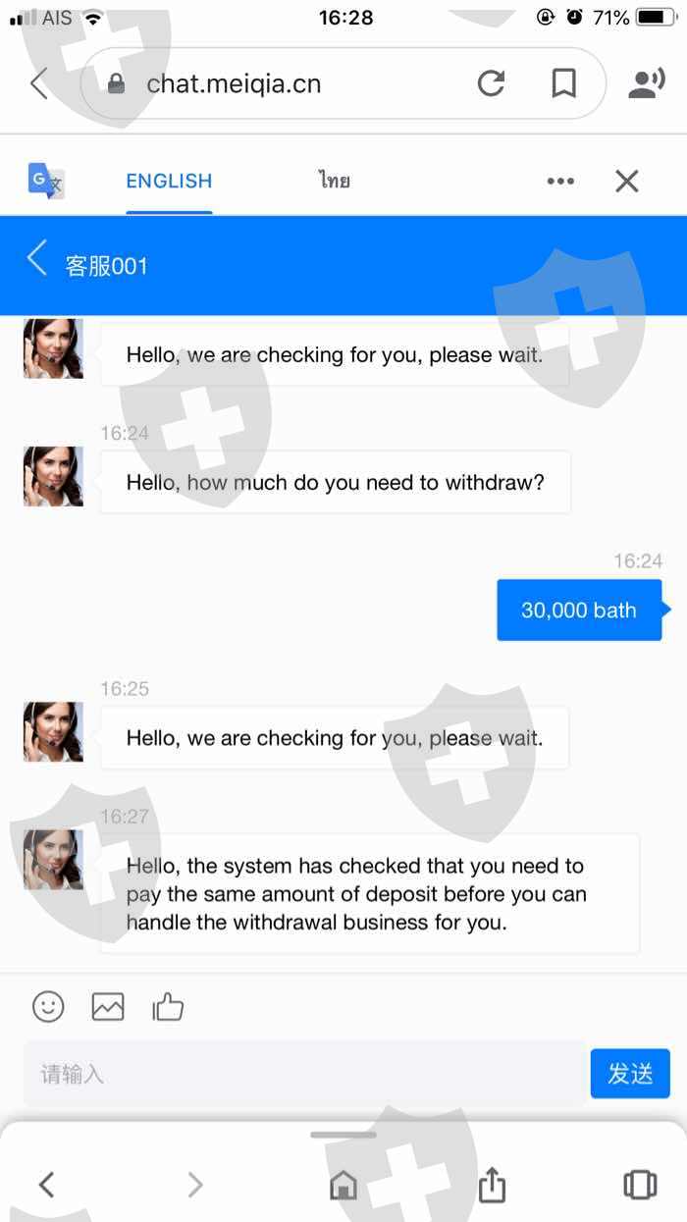Rate the service with thumbs-up icon
687x1222 pixels.
168,1006
